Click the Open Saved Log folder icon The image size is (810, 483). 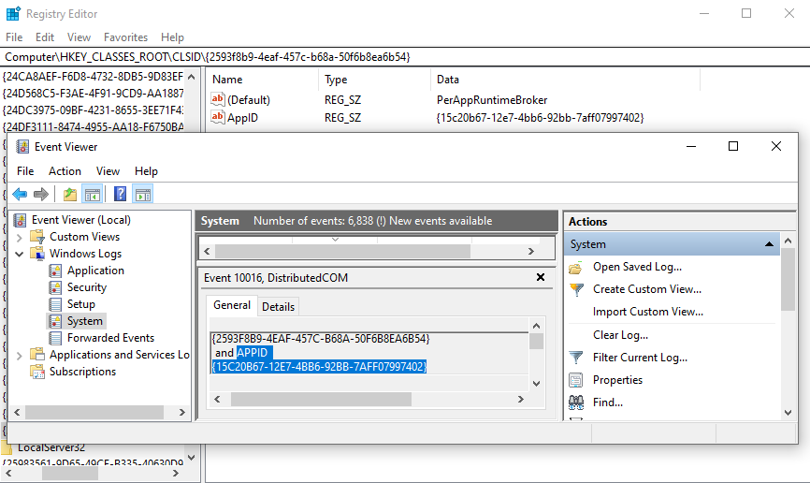tap(575, 268)
